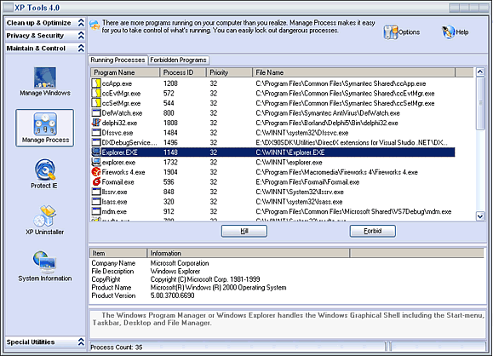
Task: Select the ccEvtMgr.exe process name
Action: point(122,94)
